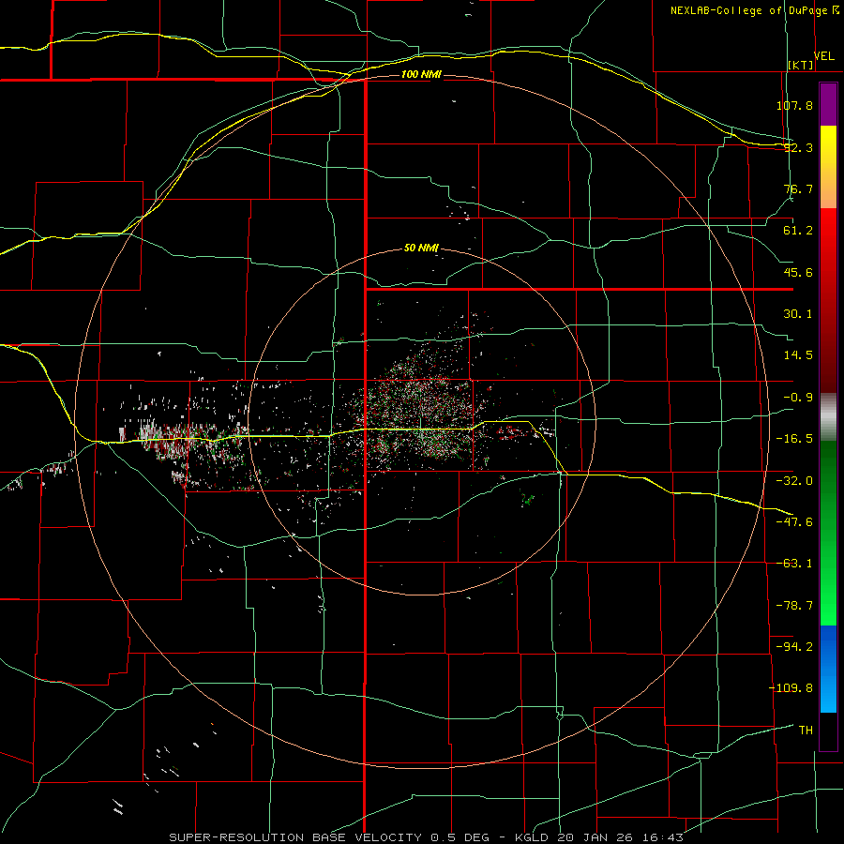Click the Super-Resolution Base Velocity caption
Screen dimensions: 844x844
(x=427, y=837)
